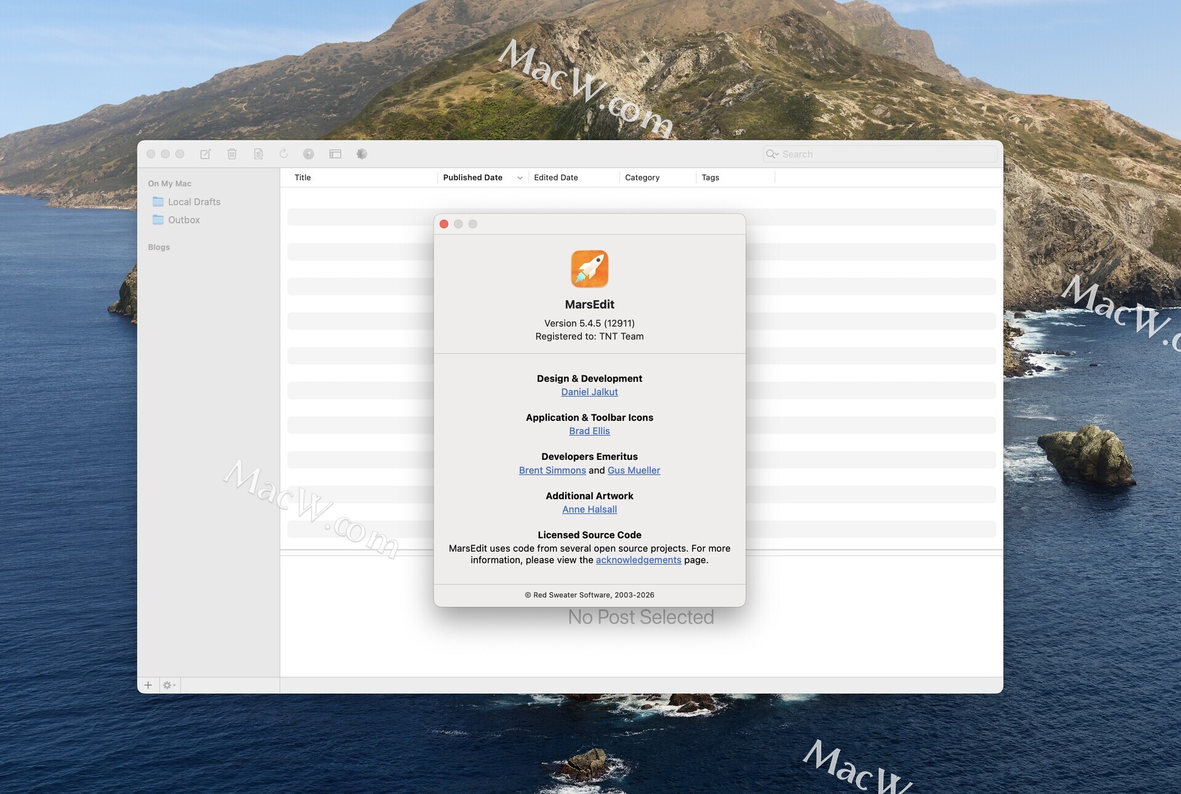Viewport: 1181px width, 794px height.
Task: Click the Category column header
Action: click(642, 177)
